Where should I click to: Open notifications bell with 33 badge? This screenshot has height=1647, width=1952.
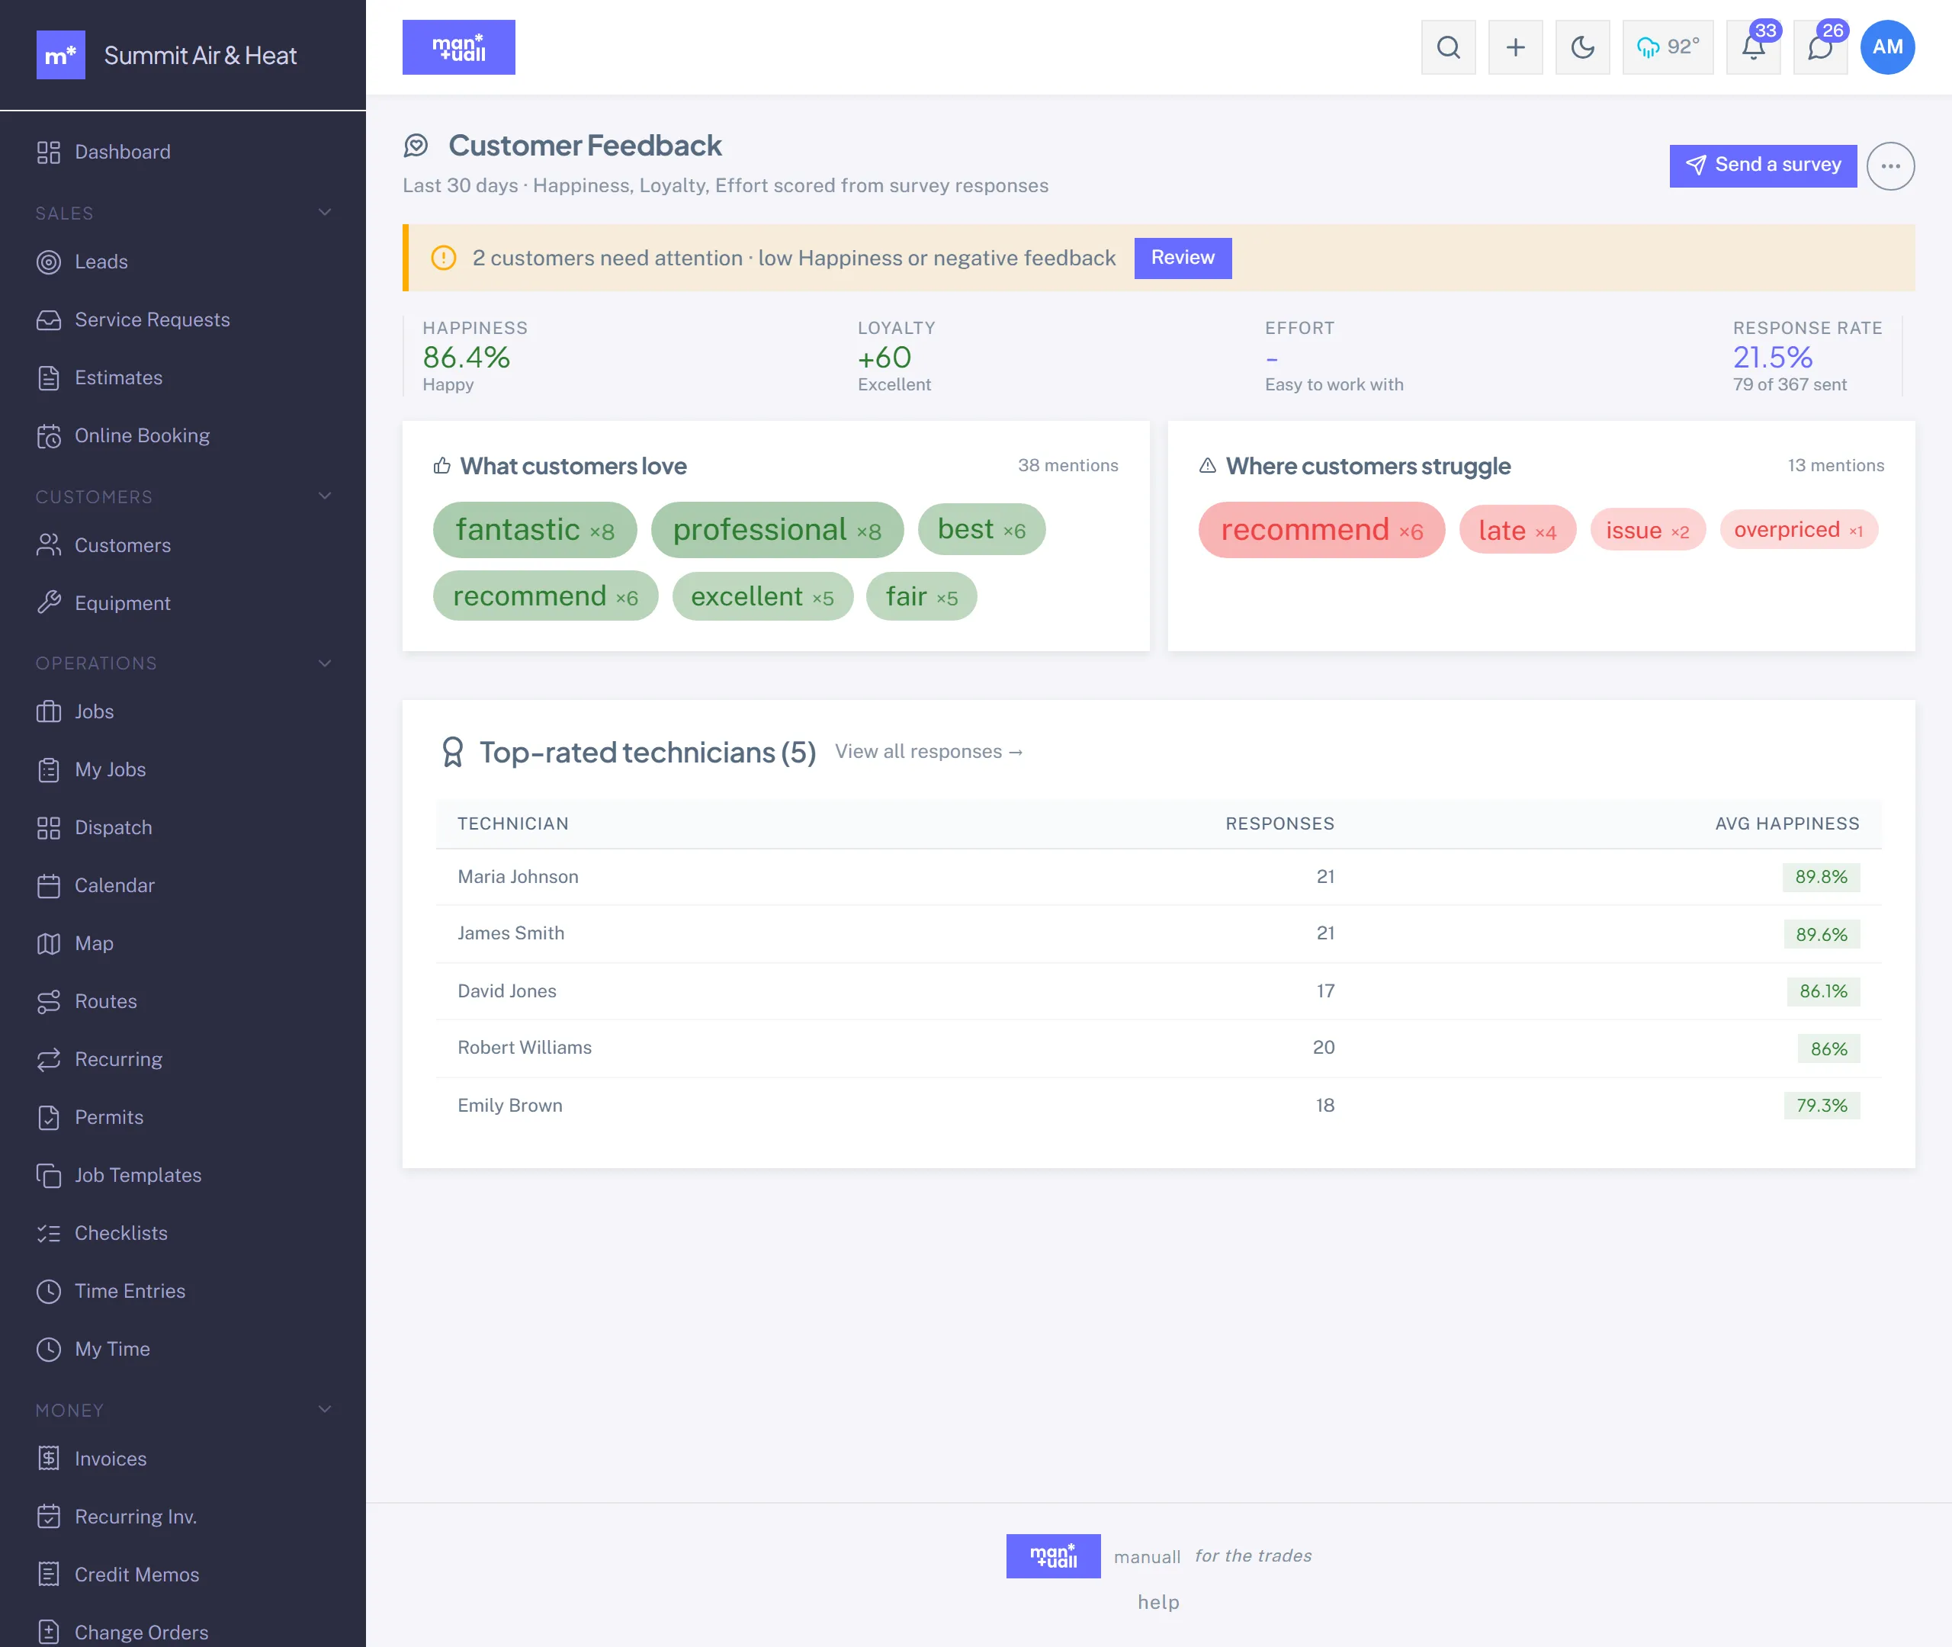pos(1753,47)
